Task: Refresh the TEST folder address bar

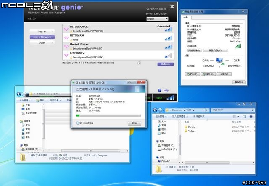Action: tap(207, 110)
